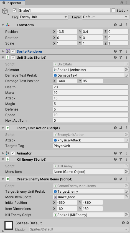
Task: Open the Tag dropdown showing EnemyUnit
Action: (x=44, y=17)
